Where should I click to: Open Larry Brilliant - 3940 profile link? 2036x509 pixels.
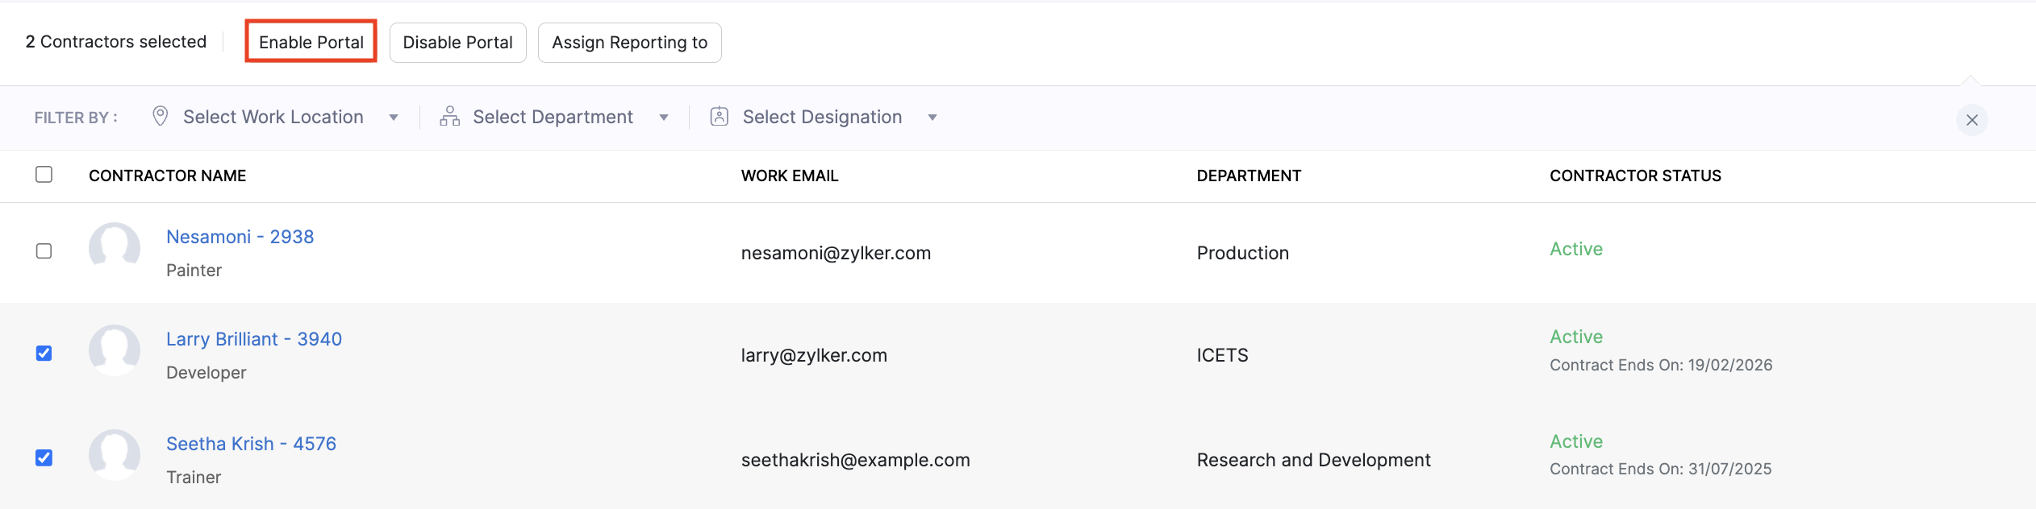tap(254, 338)
